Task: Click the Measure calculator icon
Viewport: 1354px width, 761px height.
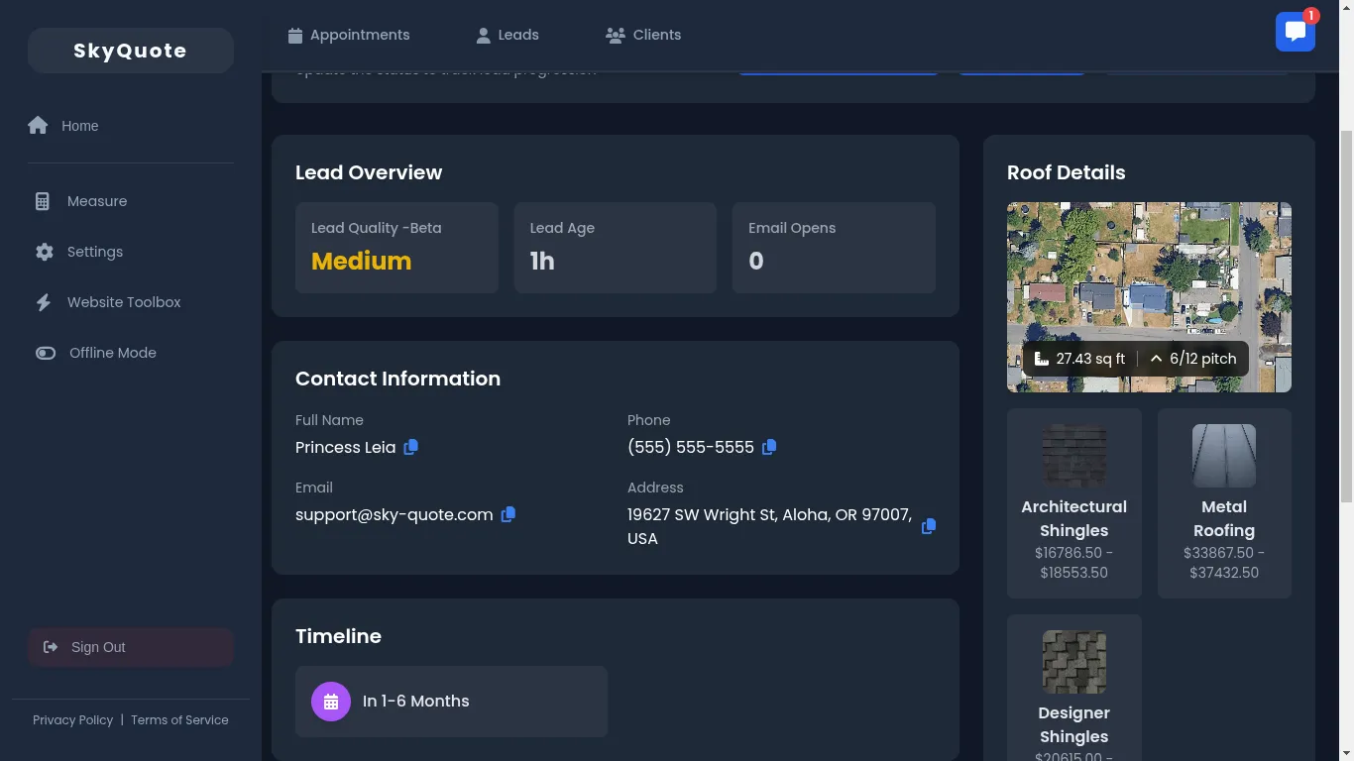Action: click(x=43, y=201)
